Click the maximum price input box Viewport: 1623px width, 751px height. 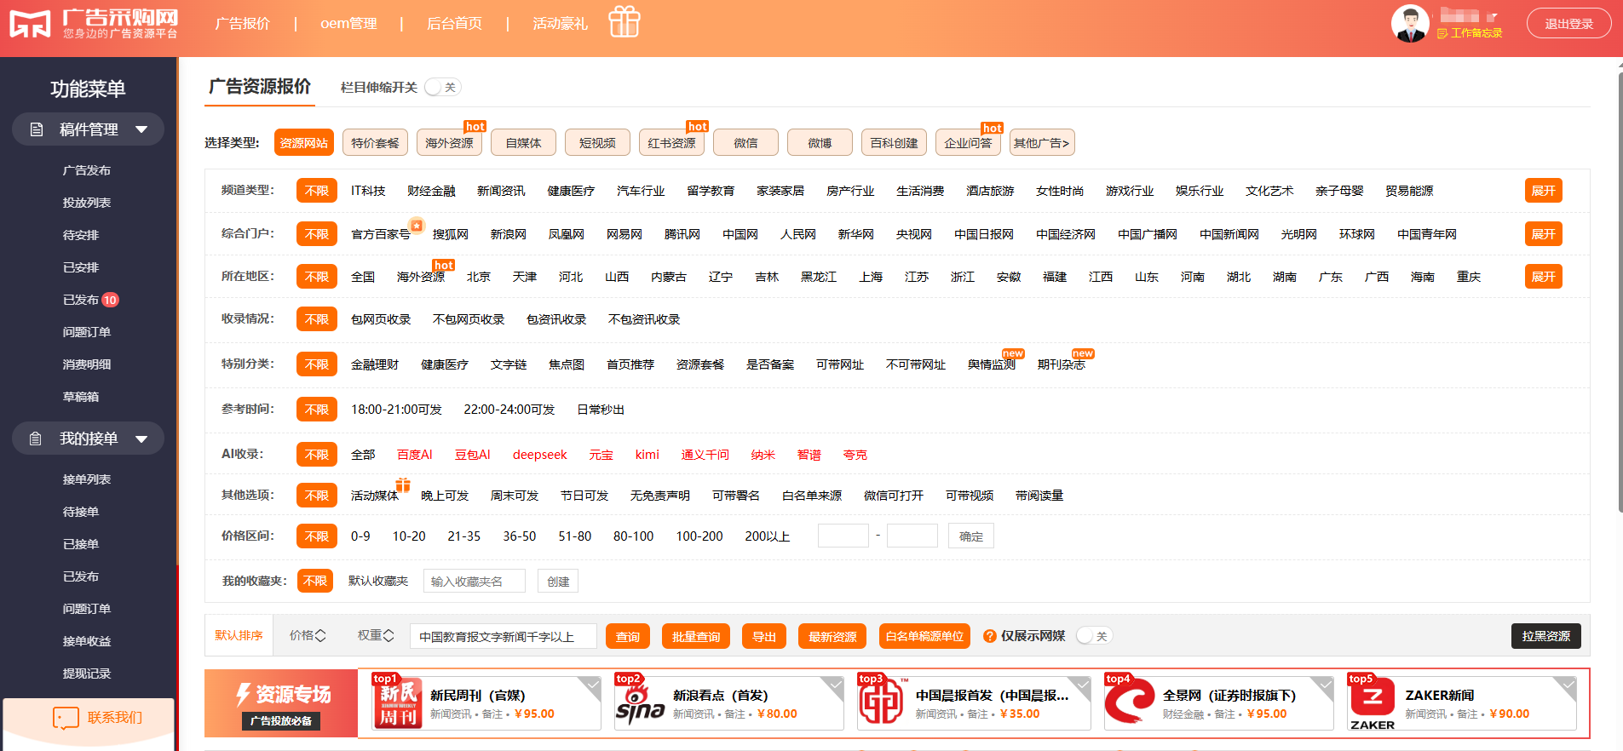(912, 536)
